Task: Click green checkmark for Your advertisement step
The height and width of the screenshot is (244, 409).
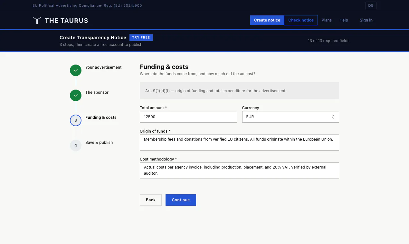Action: click(x=76, y=70)
